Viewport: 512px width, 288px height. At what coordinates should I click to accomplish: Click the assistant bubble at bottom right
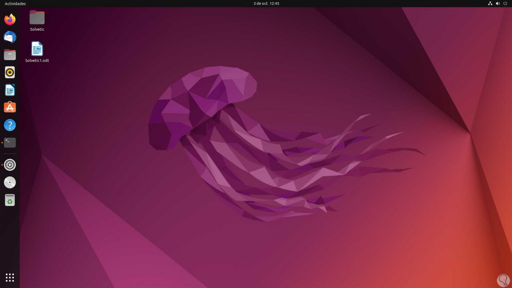click(503, 280)
